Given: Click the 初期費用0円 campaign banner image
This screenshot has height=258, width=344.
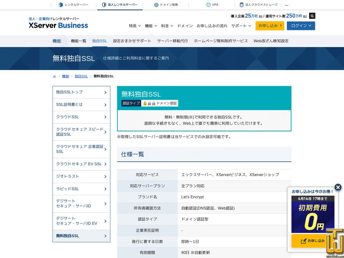Looking at the screenshot, I should (313, 214).
